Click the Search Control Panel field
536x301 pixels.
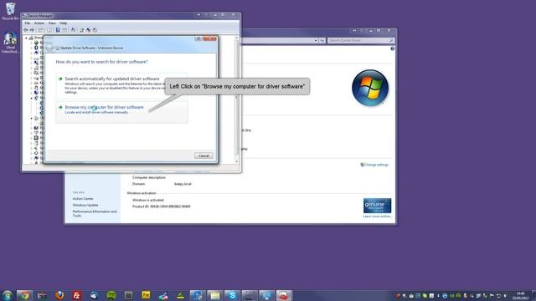[x=361, y=40]
